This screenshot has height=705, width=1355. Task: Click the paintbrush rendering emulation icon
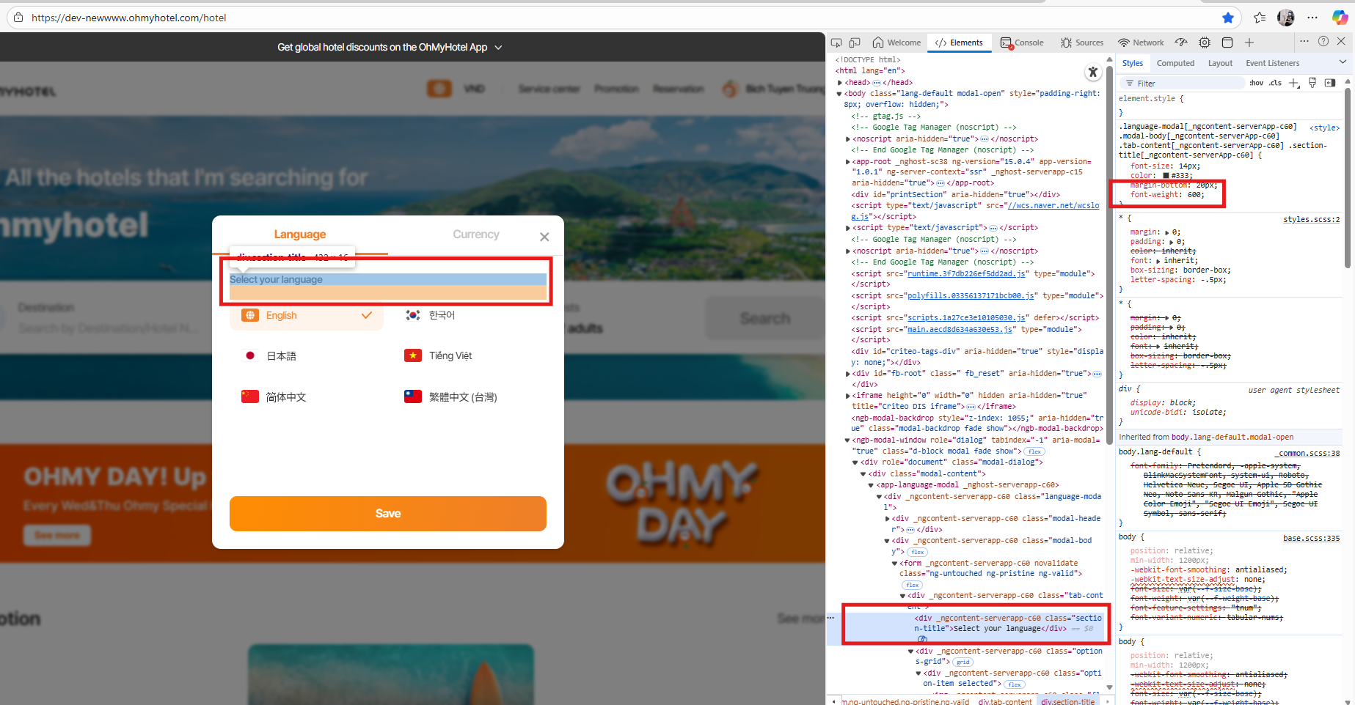(1312, 83)
